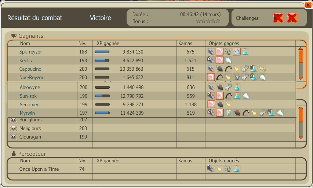Click the double blue potion in Nus-Reyzor's row
This screenshot has height=188, width=313.
pos(254,77)
